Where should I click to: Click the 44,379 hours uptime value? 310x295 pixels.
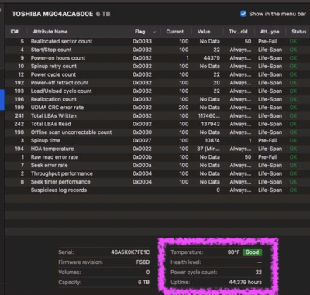245,282
